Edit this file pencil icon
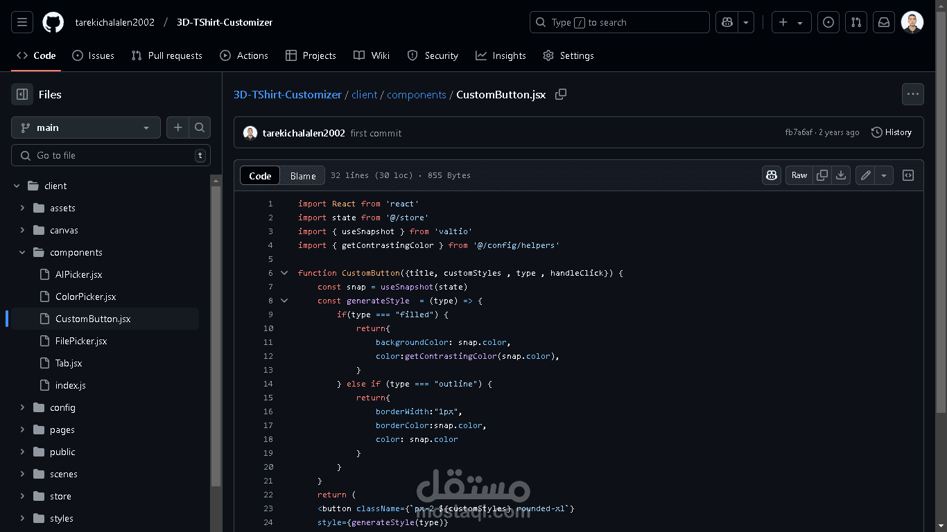 [865, 175]
